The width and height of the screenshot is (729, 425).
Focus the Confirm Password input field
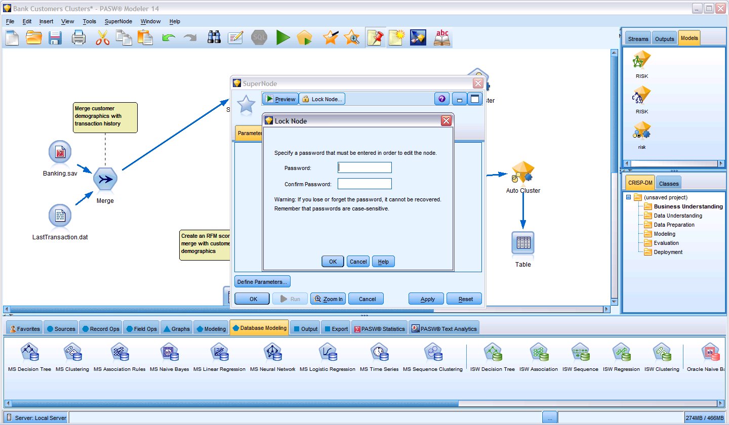click(364, 184)
